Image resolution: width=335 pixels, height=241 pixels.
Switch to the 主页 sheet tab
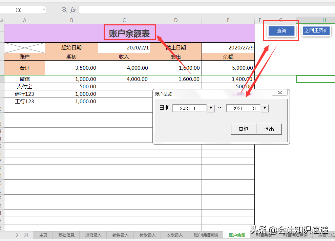point(43,235)
